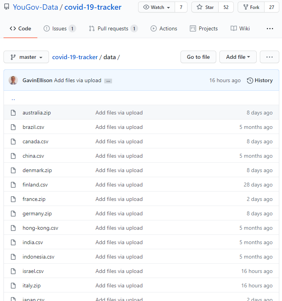Viewport: 282px width, 301px height.
Task: Open the Add file dropdown
Action: tap(238, 57)
